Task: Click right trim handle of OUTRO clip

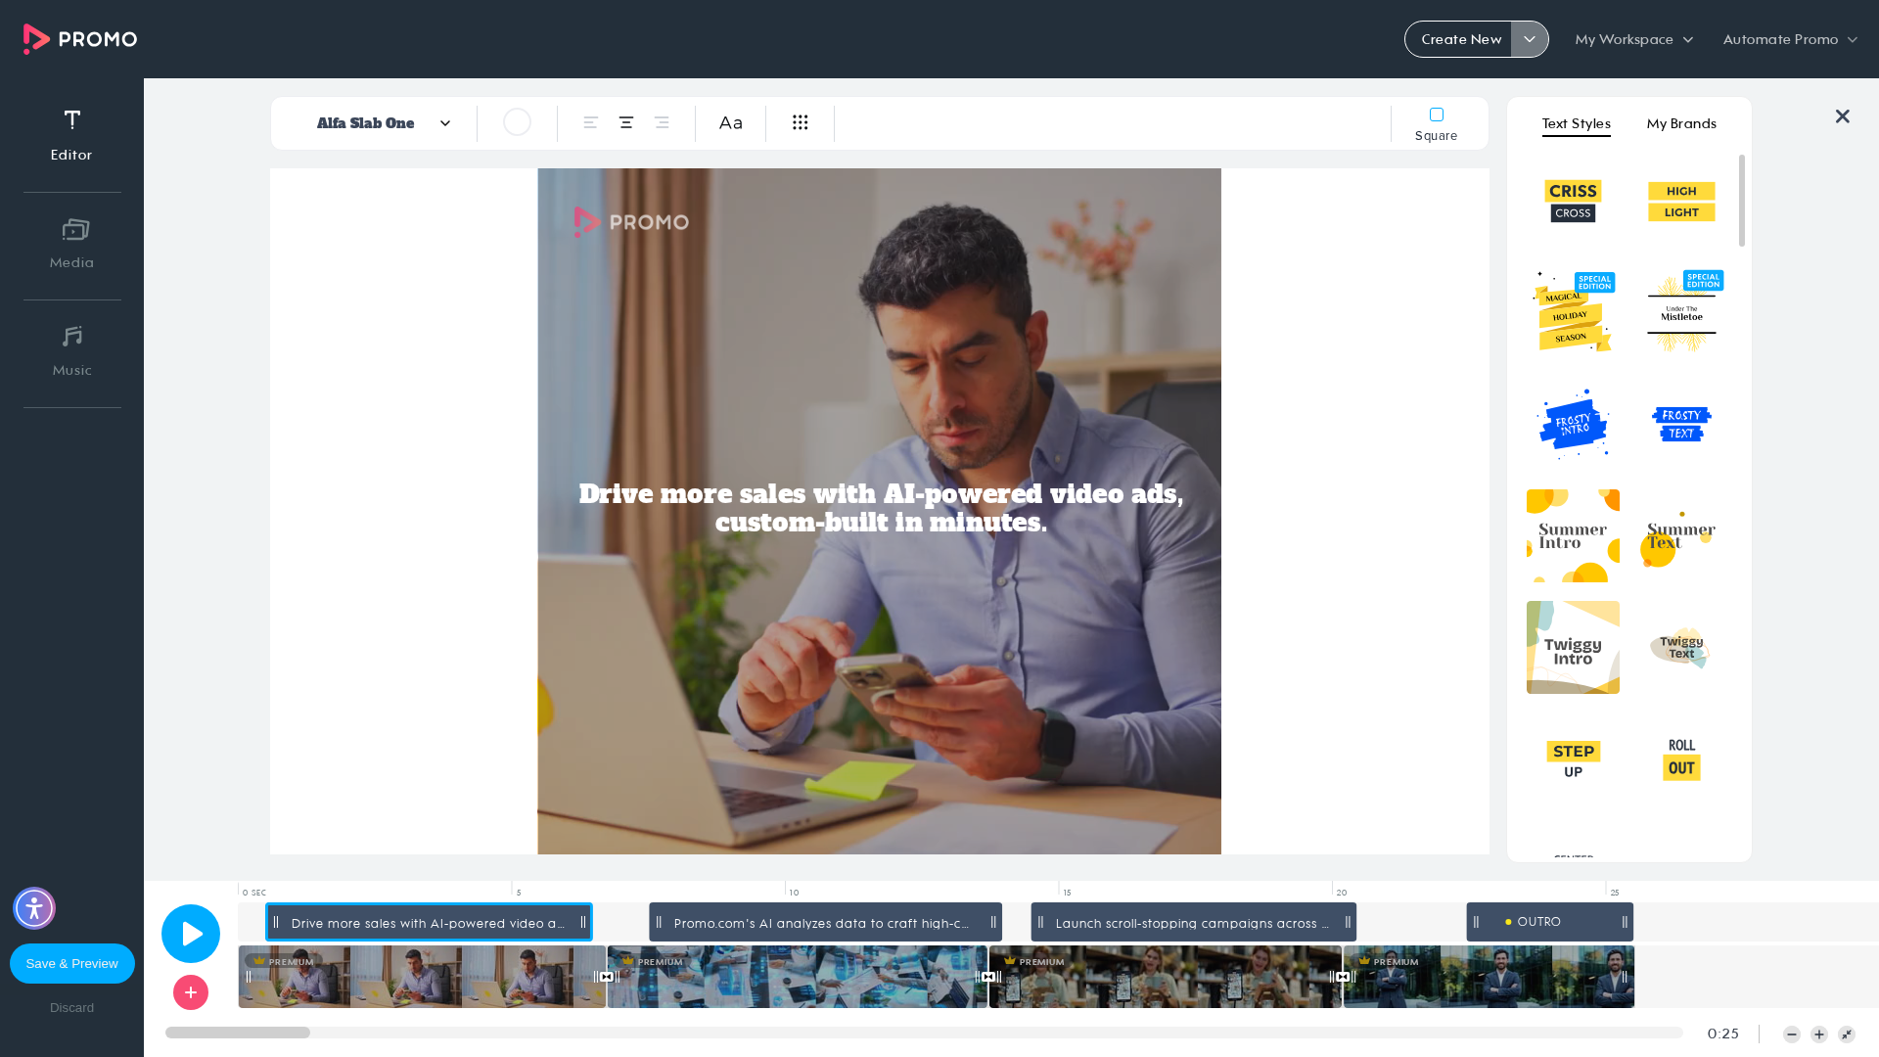Action: (1625, 922)
